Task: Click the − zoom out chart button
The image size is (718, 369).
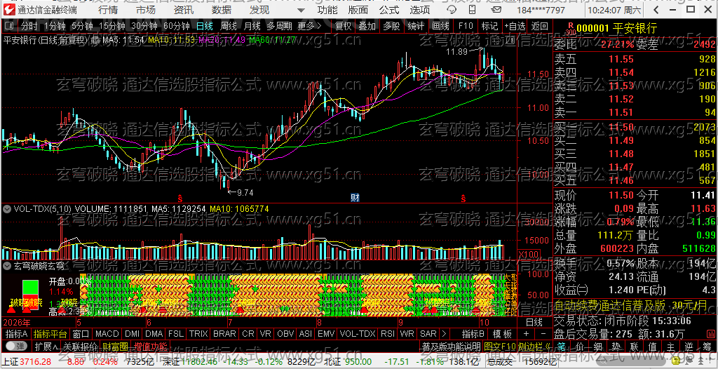Action: [543, 334]
